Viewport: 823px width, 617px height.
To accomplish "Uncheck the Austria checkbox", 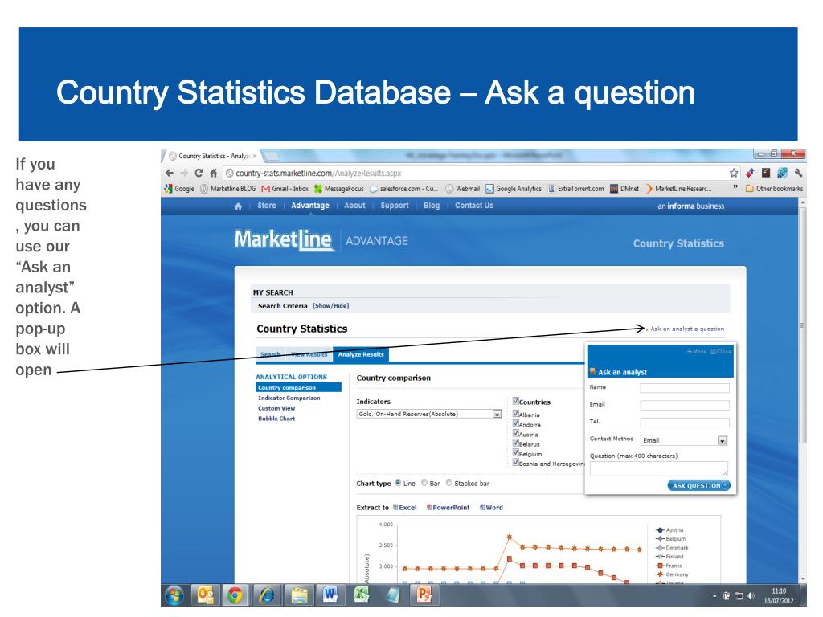I will [x=516, y=433].
